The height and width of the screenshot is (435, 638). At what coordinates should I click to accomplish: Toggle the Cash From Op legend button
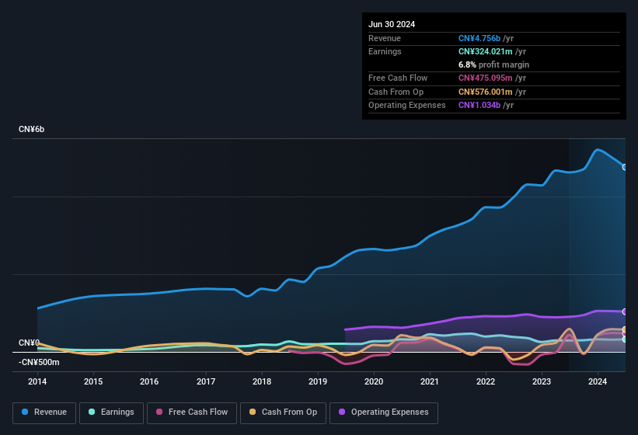283,412
